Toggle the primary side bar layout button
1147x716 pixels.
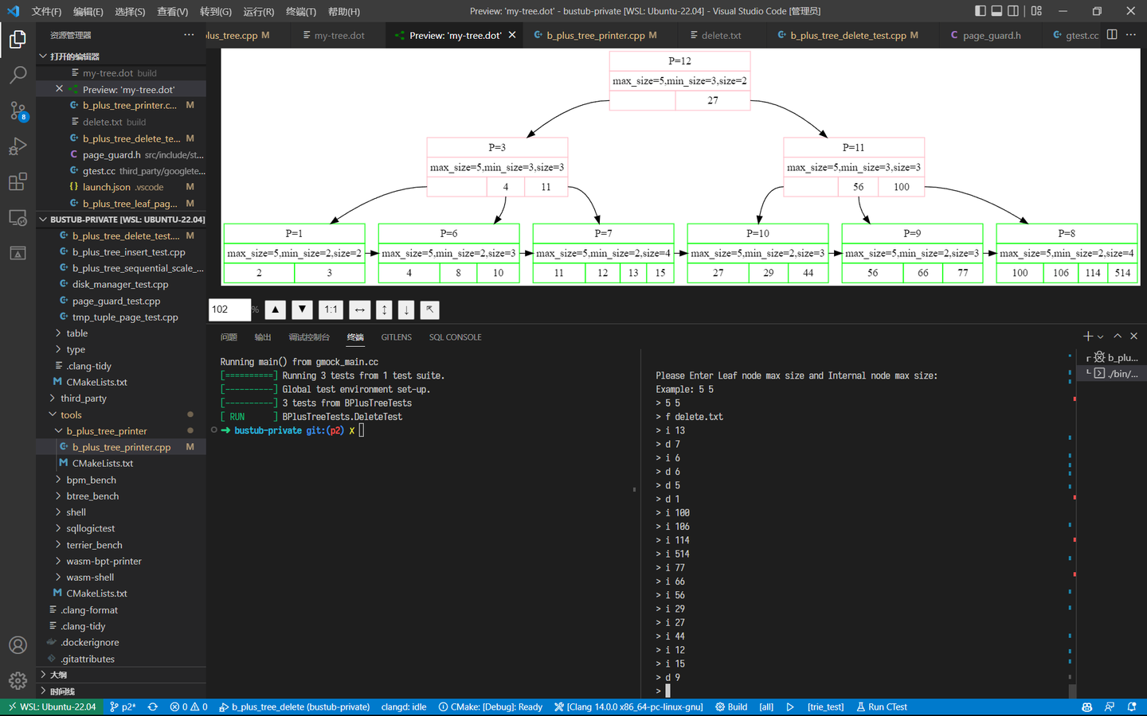tap(980, 11)
